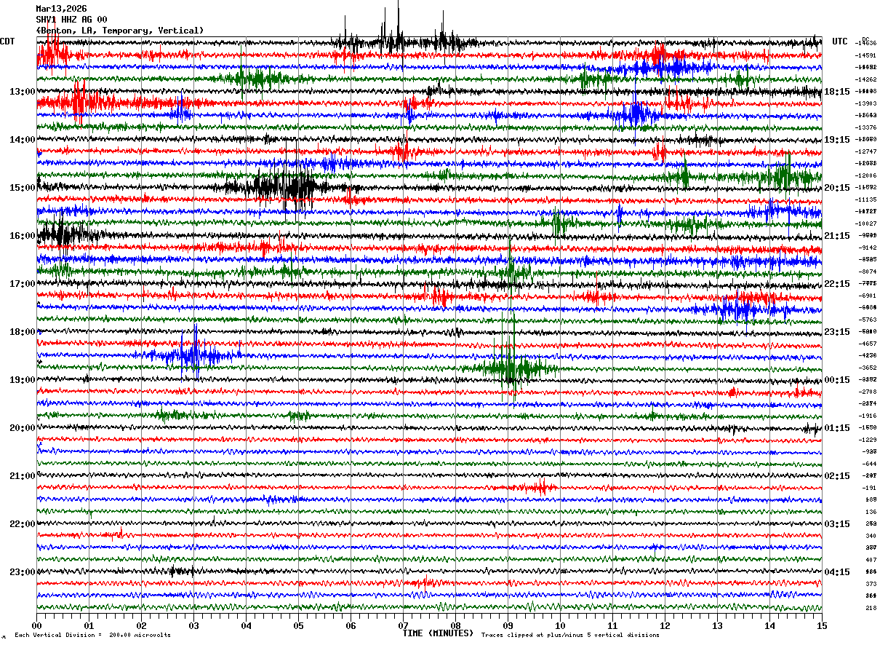Image resolution: width=880 pixels, height=645 pixels.
Task: Click the -8074 DC offset value
Action: [x=868, y=272]
